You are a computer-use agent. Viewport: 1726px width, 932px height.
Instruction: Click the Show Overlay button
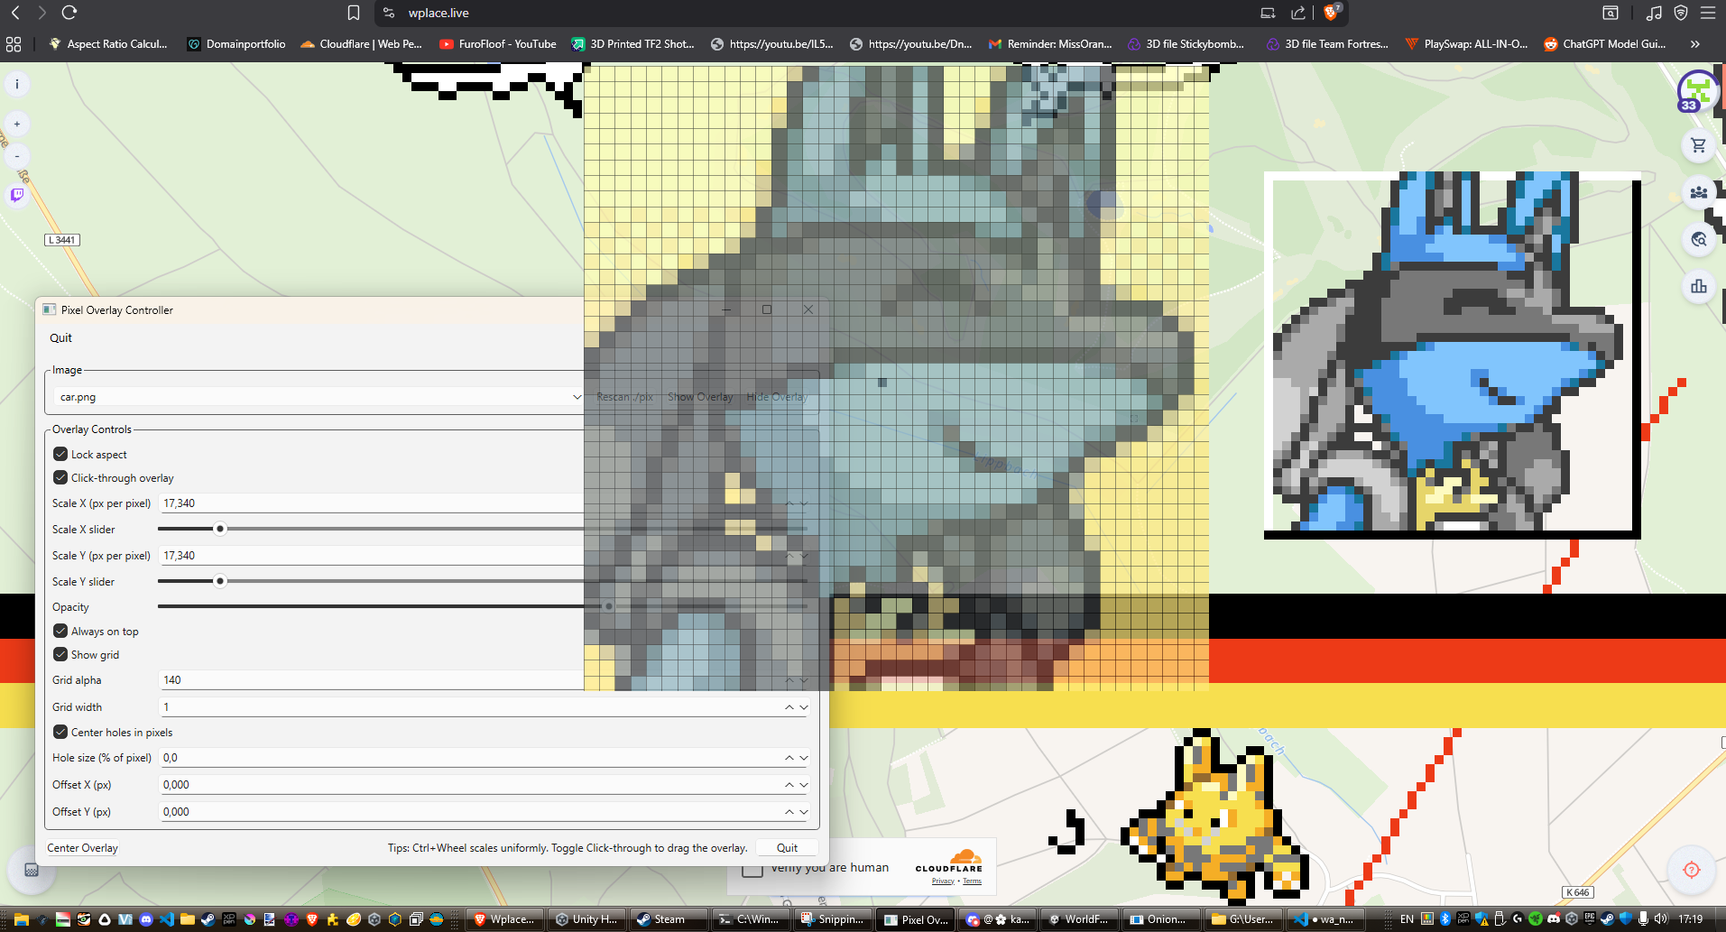coord(700,397)
